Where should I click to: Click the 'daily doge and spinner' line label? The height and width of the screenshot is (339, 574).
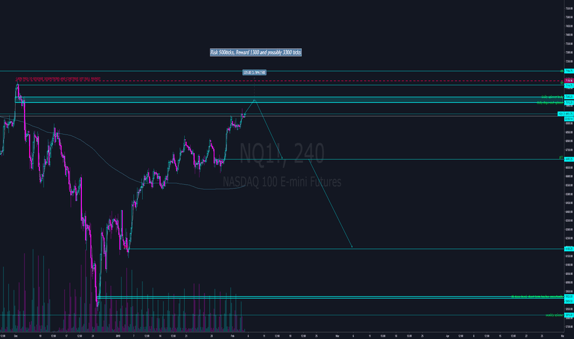coord(550,102)
